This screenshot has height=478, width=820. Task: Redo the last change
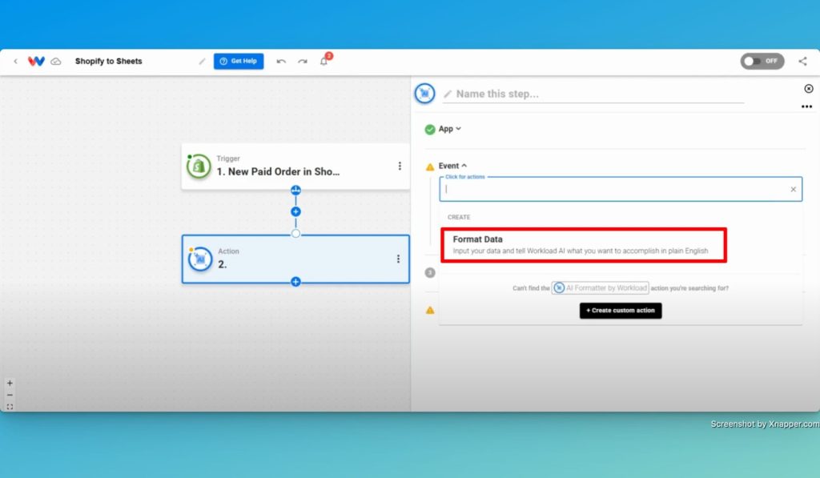(302, 61)
